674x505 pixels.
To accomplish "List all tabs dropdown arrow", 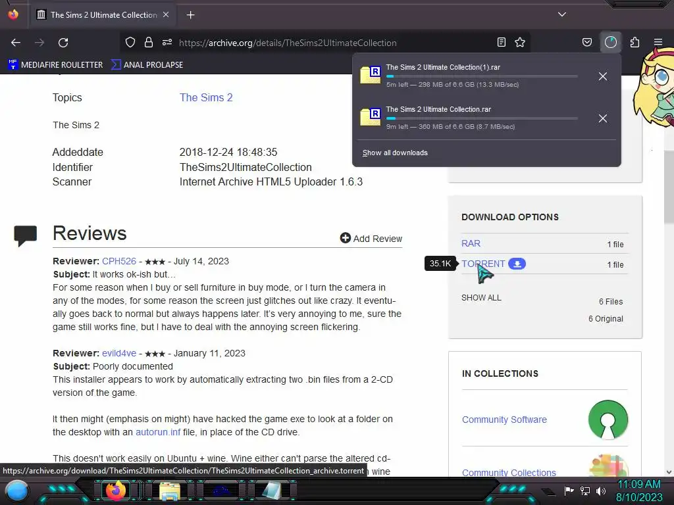I will point(562,14).
